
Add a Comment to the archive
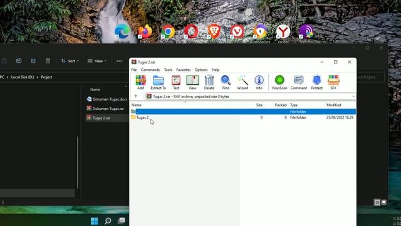point(298,82)
